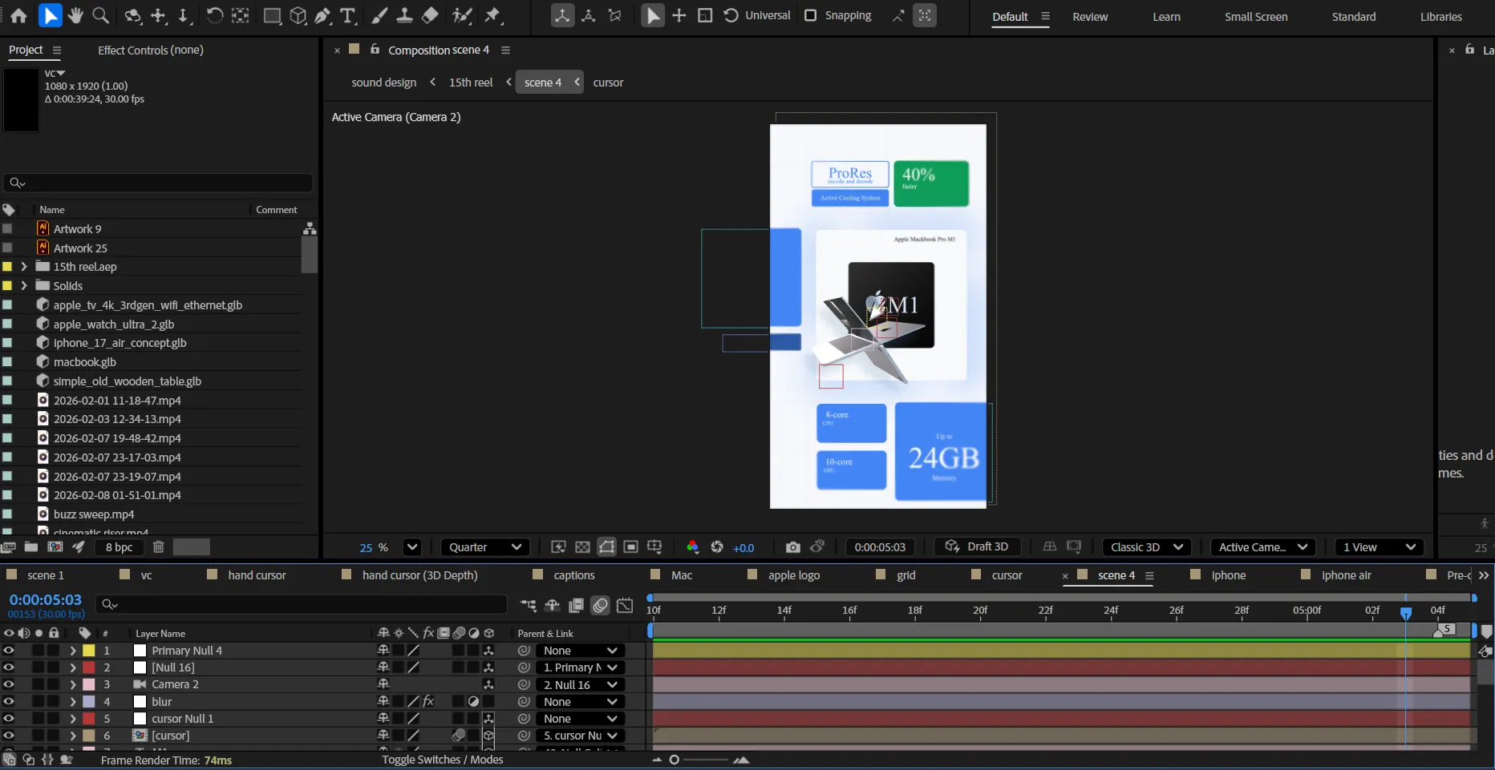
Task: Toggle visibility of blur layer
Action: 9,701
